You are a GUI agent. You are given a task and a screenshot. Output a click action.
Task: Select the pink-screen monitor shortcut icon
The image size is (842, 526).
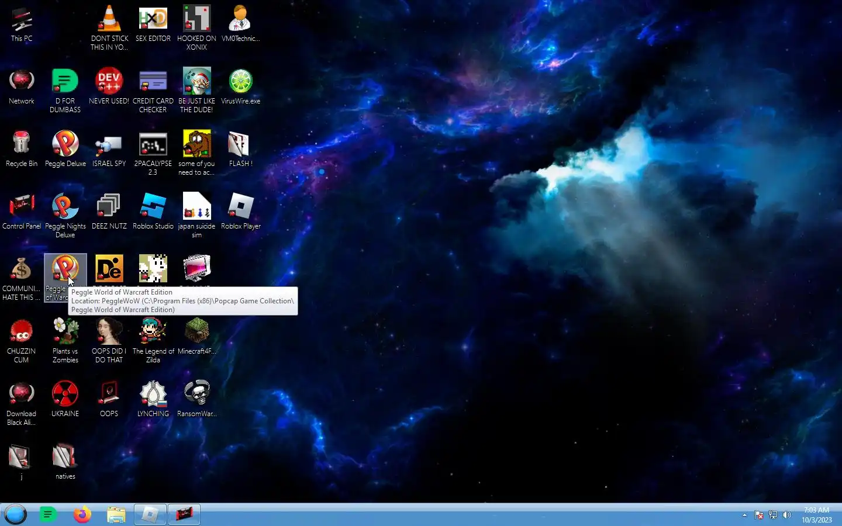tap(196, 269)
